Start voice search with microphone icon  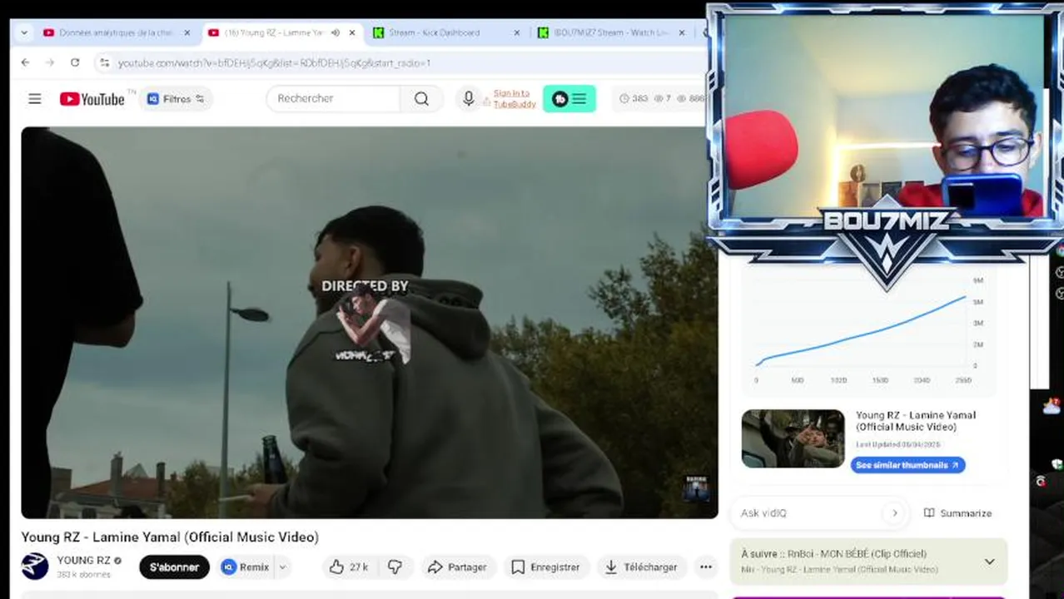click(468, 98)
